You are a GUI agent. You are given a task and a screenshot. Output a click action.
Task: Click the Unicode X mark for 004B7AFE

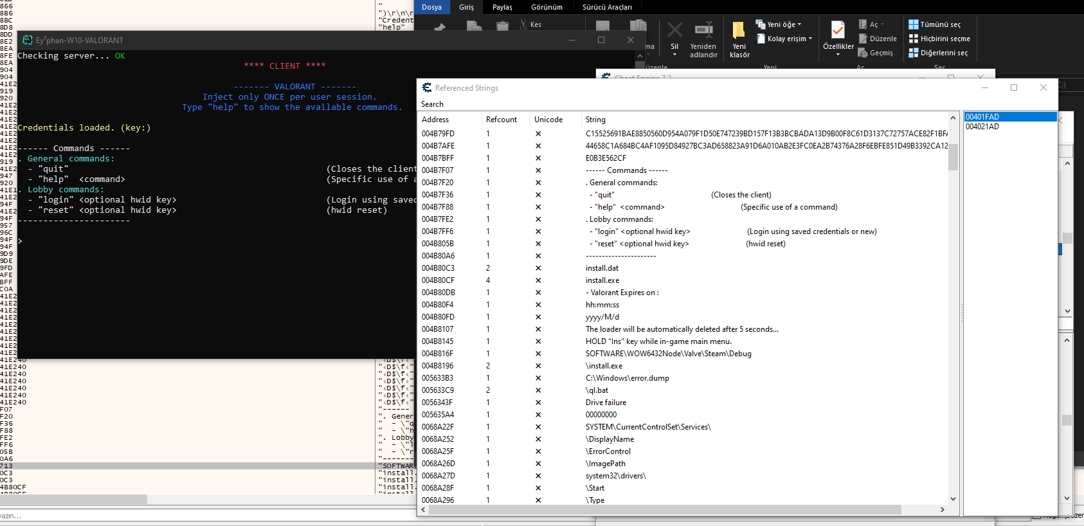click(x=538, y=146)
